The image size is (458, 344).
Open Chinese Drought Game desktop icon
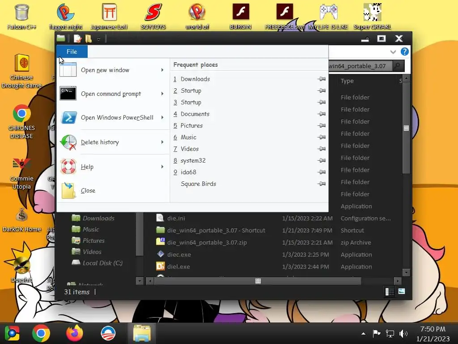point(21,71)
